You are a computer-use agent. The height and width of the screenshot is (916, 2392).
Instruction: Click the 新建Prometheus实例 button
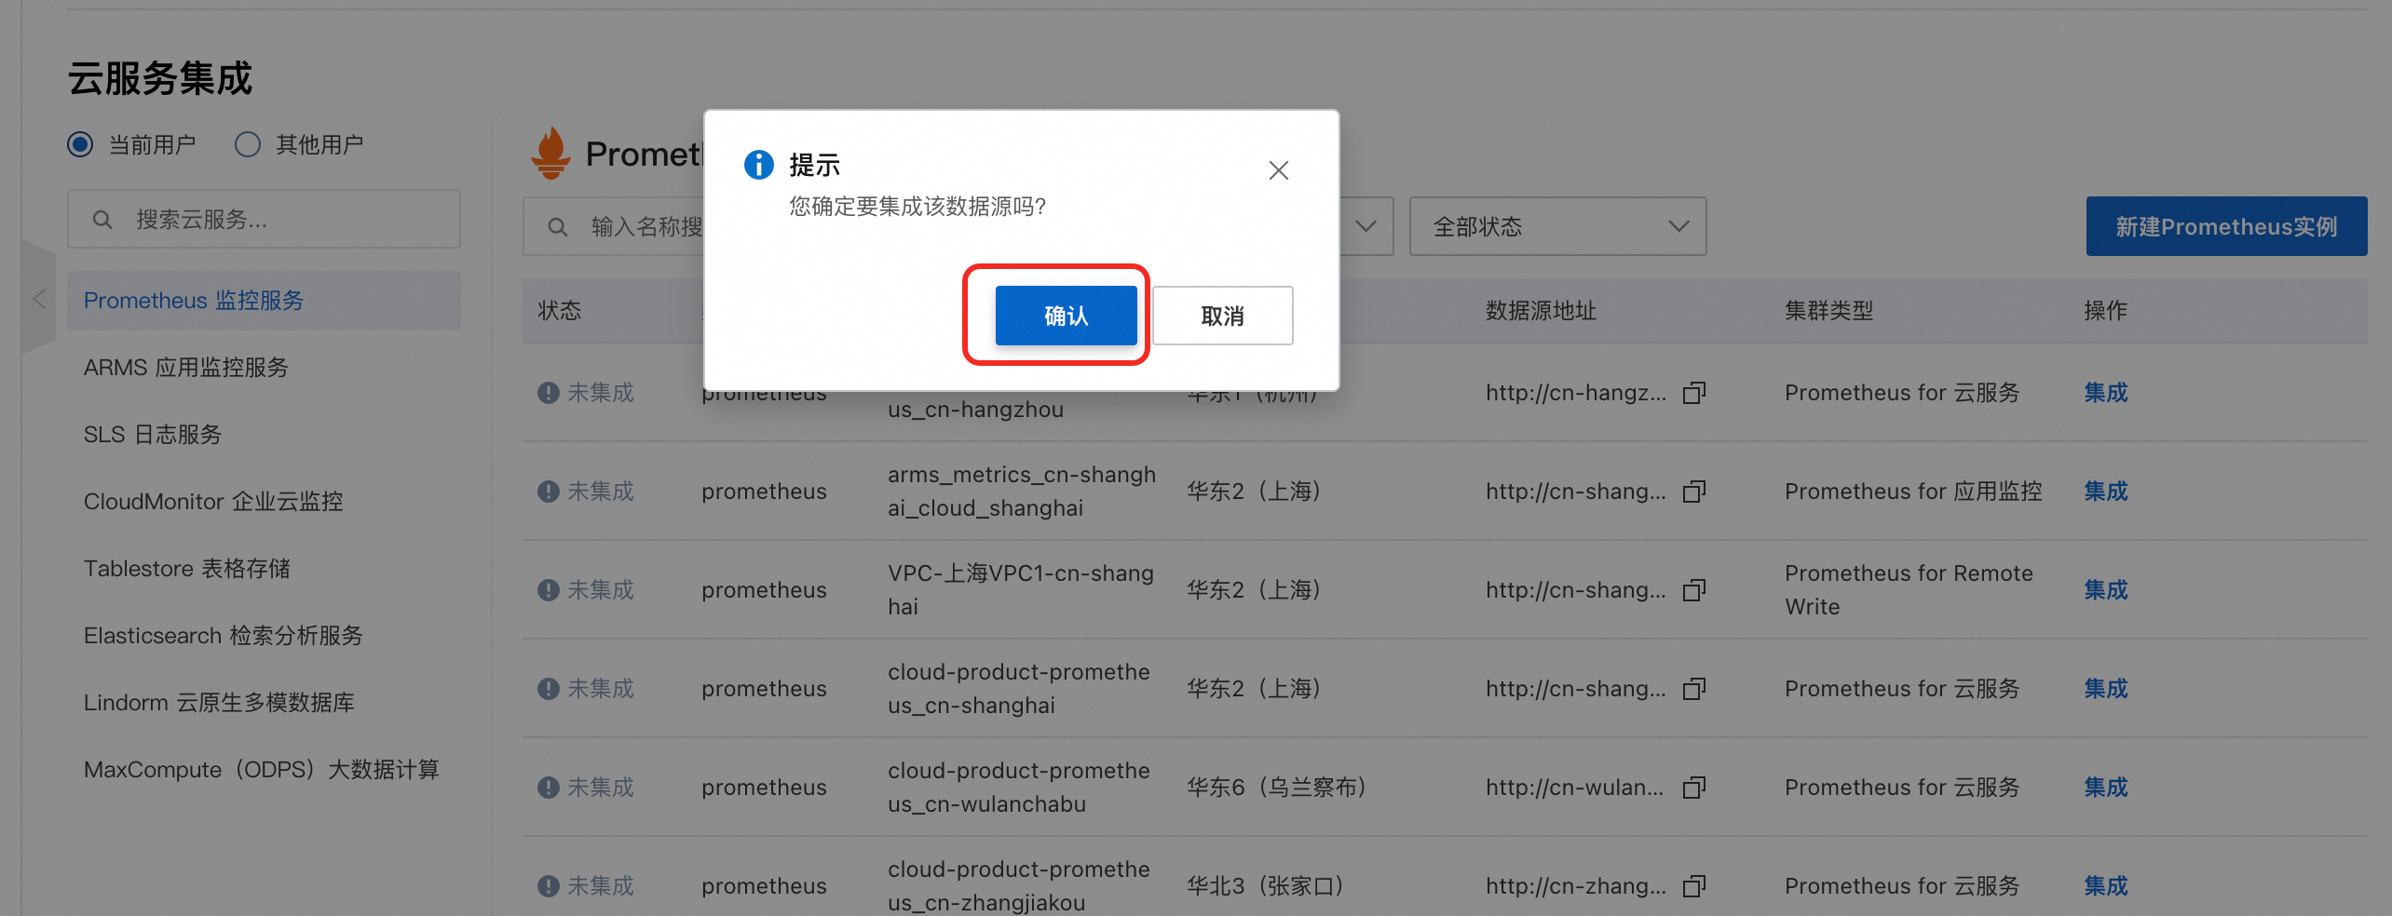pos(2226,226)
